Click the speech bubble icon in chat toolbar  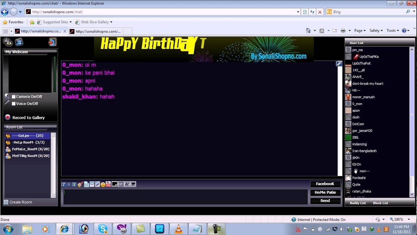(133, 184)
